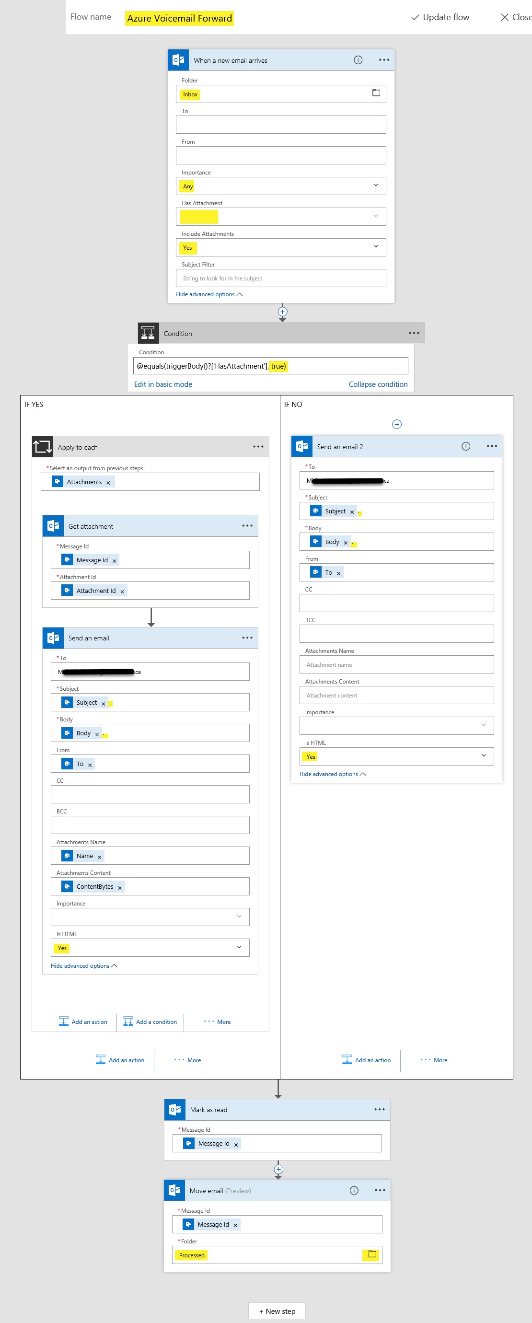532x1323 pixels.
Task: Click the Subject Filter input field
Action: 281,278
